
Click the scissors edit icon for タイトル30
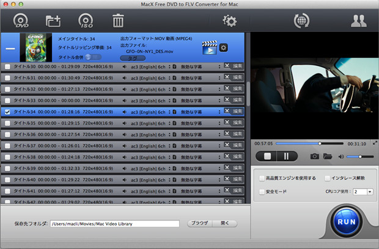point(227,66)
